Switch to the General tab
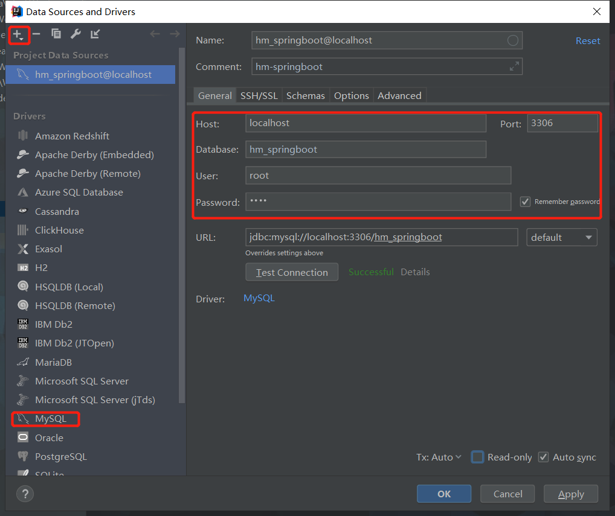 [215, 95]
